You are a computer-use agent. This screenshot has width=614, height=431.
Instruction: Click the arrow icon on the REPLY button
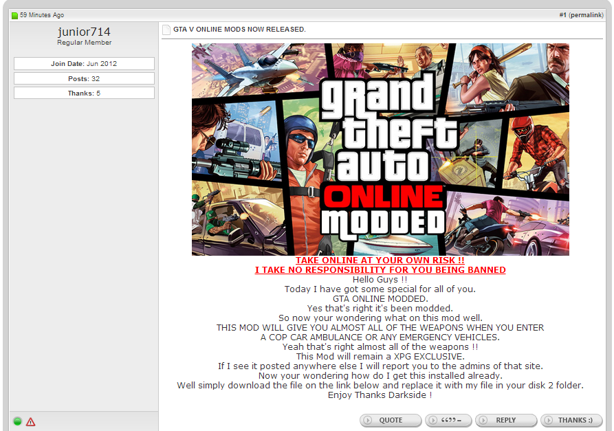483,420
